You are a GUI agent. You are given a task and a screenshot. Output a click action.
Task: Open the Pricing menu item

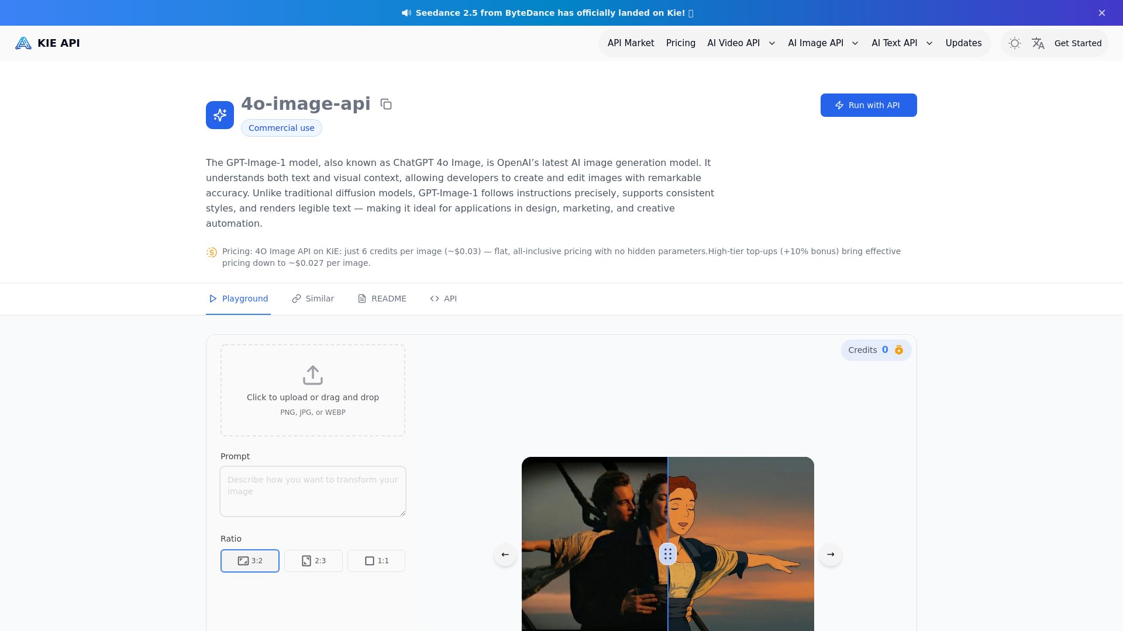tap(681, 43)
